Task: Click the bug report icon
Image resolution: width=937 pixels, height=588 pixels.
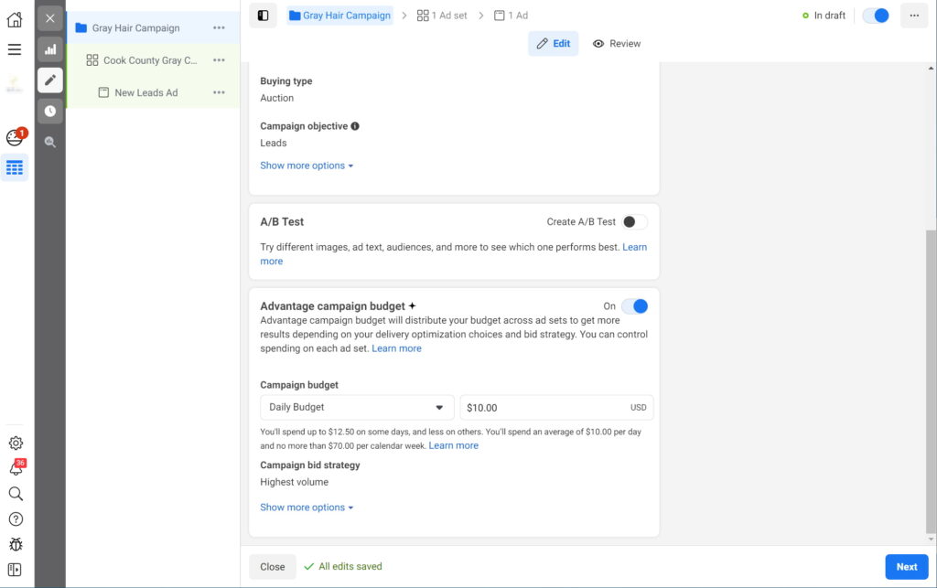Action: [15, 545]
